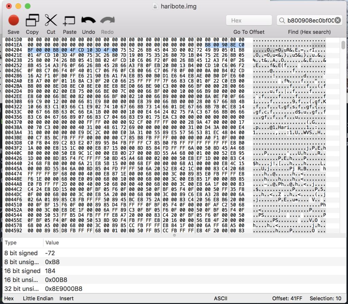
Task: Click the haribote.img window title
Action: pyautogui.click(x=178, y=6)
